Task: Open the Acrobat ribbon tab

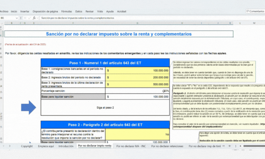Action: [122, 11]
